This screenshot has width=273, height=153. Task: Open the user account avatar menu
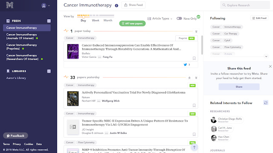point(44,6)
